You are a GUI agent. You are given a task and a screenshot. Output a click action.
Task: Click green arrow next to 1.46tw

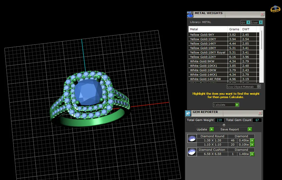point(252,154)
